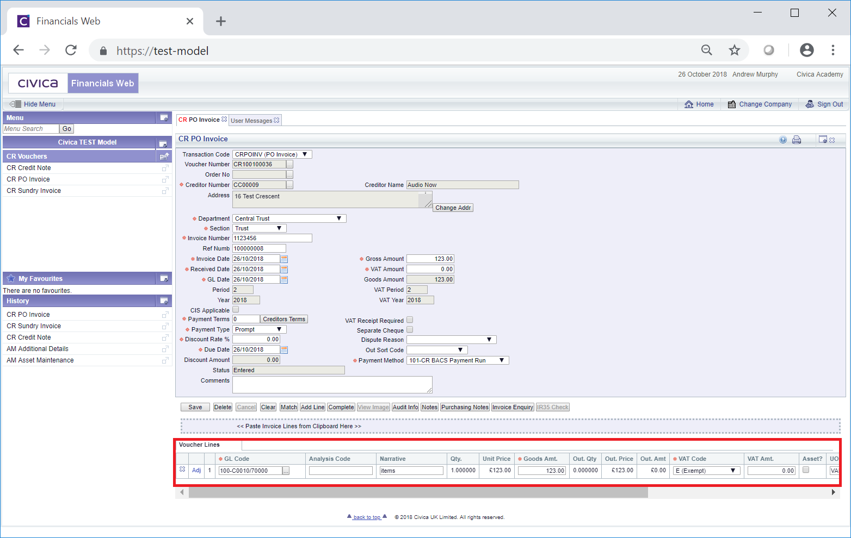Click the Invoice Number field
The width and height of the screenshot is (851, 538).
273,238
